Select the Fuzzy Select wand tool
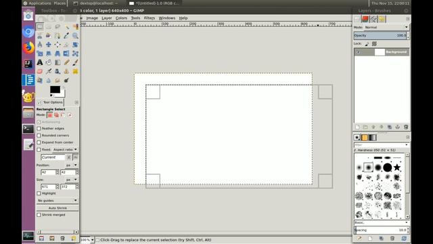The width and height of the screenshot is (433, 244). 66,26
